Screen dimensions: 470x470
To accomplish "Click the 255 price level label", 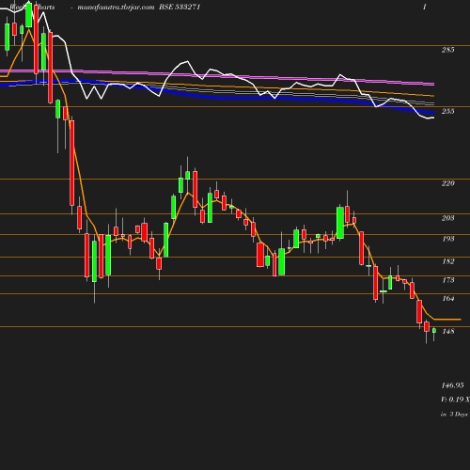I will point(447,111).
